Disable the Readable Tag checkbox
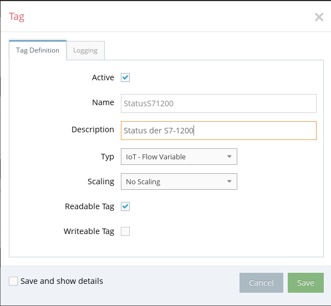Image resolution: width=331 pixels, height=306 pixels. [x=125, y=206]
